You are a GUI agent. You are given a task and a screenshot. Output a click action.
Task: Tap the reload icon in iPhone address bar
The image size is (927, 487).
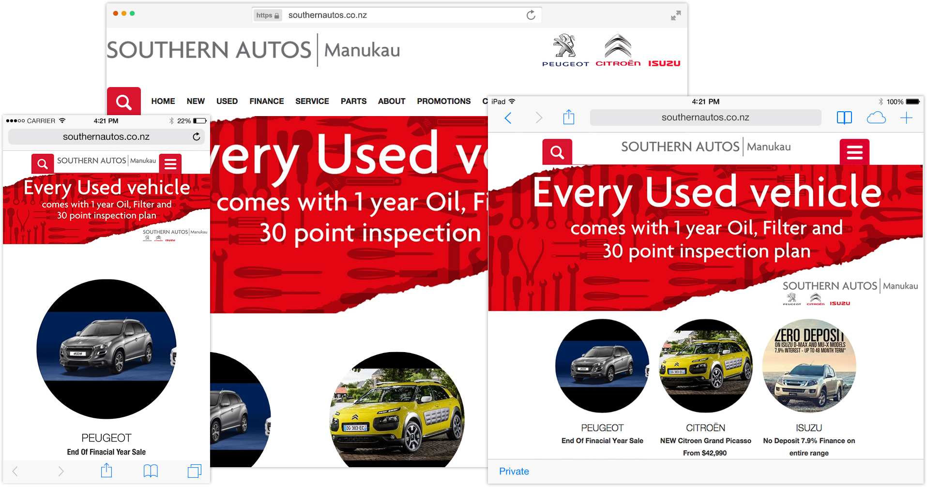pos(197,137)
